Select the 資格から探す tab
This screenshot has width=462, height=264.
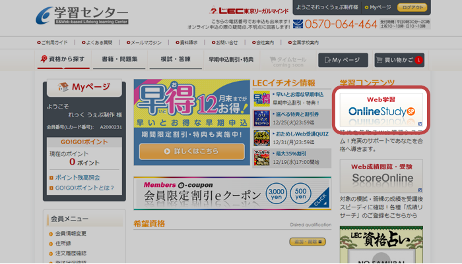point(63,60)
